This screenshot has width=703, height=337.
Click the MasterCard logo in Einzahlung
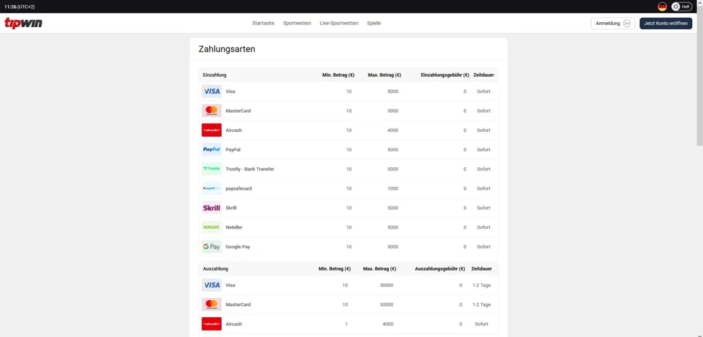212,111
